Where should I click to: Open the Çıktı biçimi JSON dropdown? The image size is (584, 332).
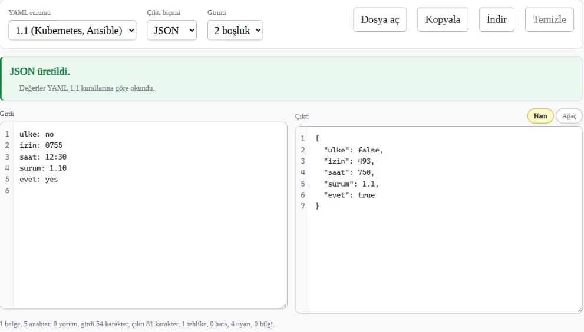(171, 30)
